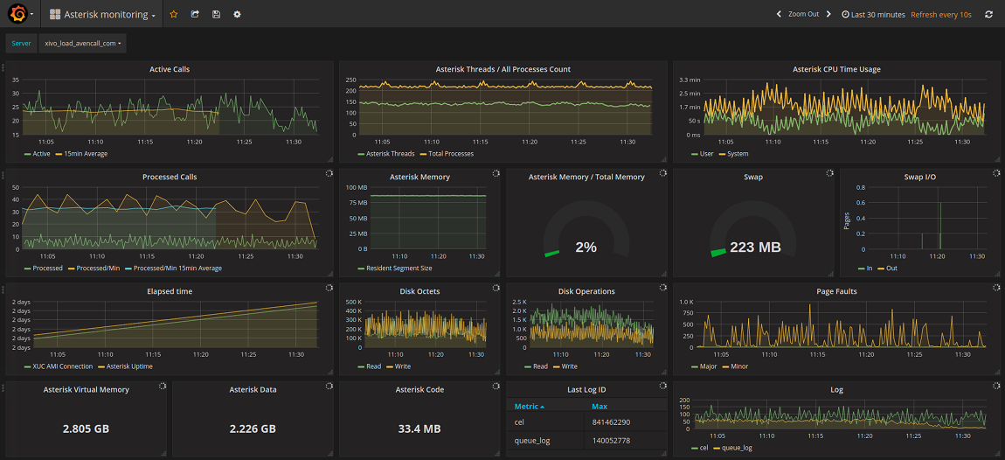Click the Zoom Out button
The image size is (1005, 460).
tap(803, 15)
